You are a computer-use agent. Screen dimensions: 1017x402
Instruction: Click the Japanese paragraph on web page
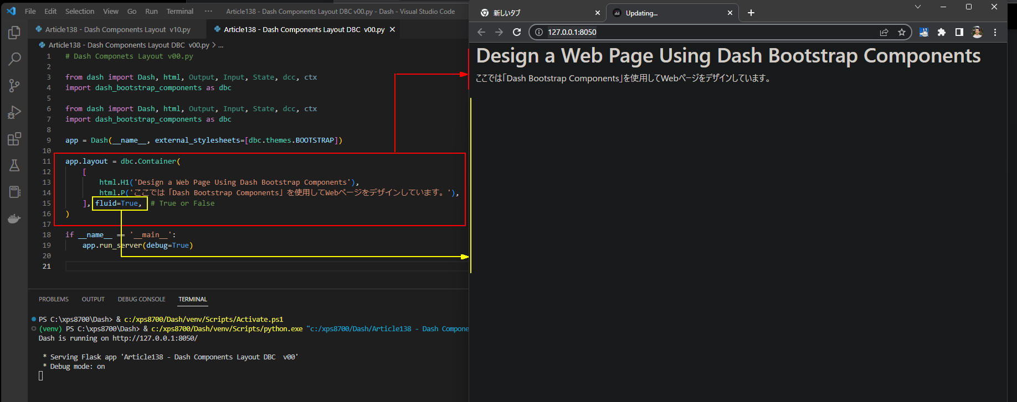pos(623,79)
